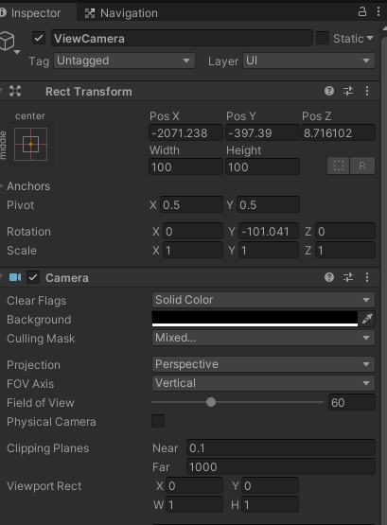
Task: Click the Viewport Rect Y field
Action: [270, 485]
